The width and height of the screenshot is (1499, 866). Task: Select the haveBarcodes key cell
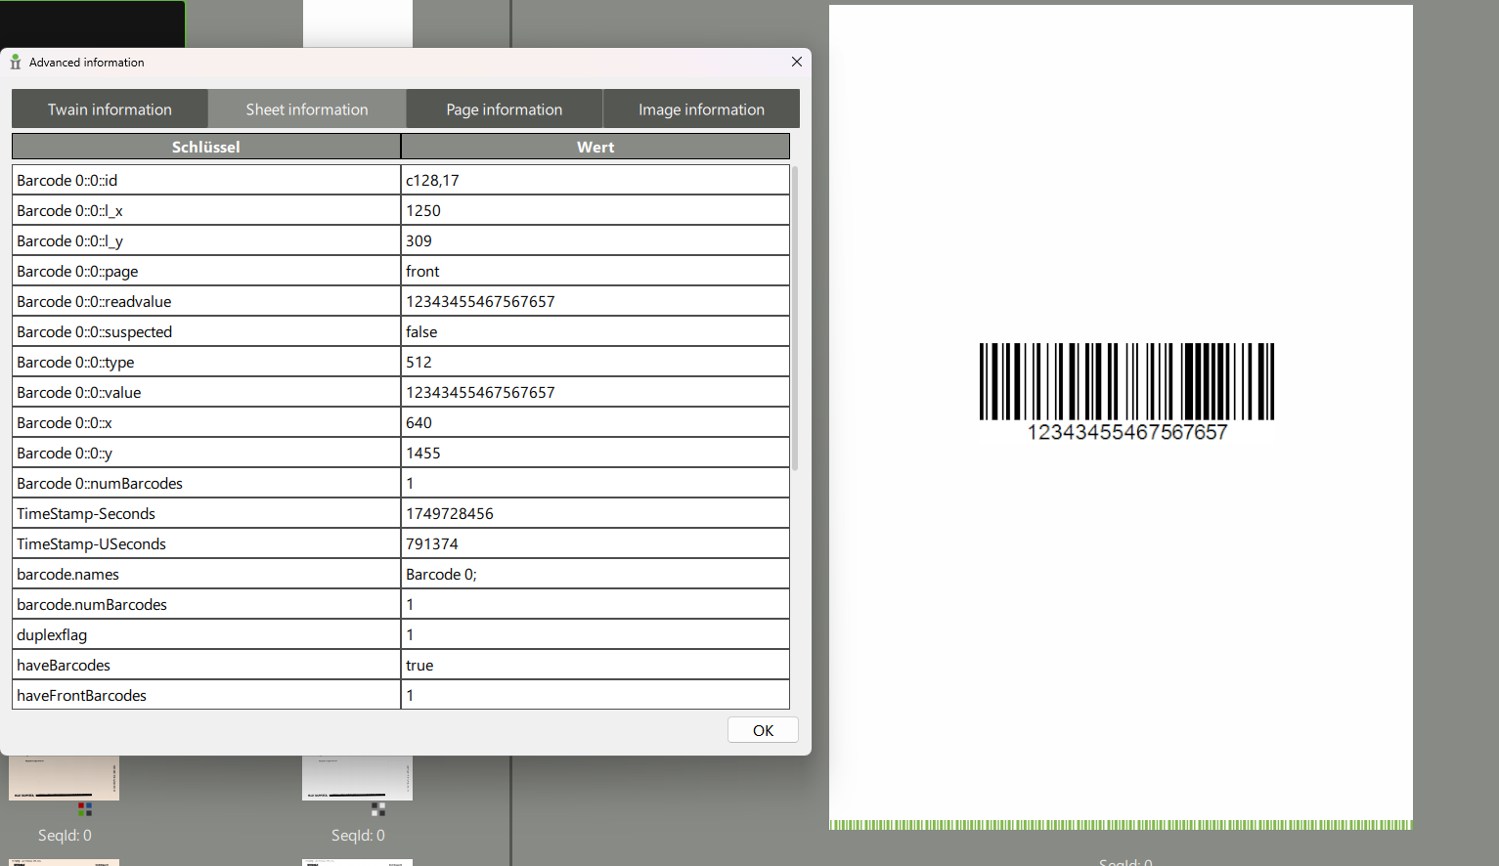[x=206, y=665]
